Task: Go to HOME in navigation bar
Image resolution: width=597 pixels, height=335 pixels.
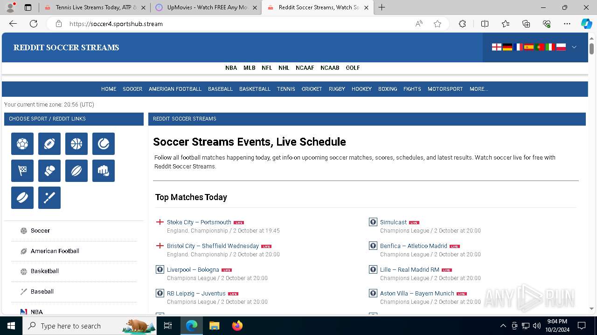Action: tap(109, 89)
